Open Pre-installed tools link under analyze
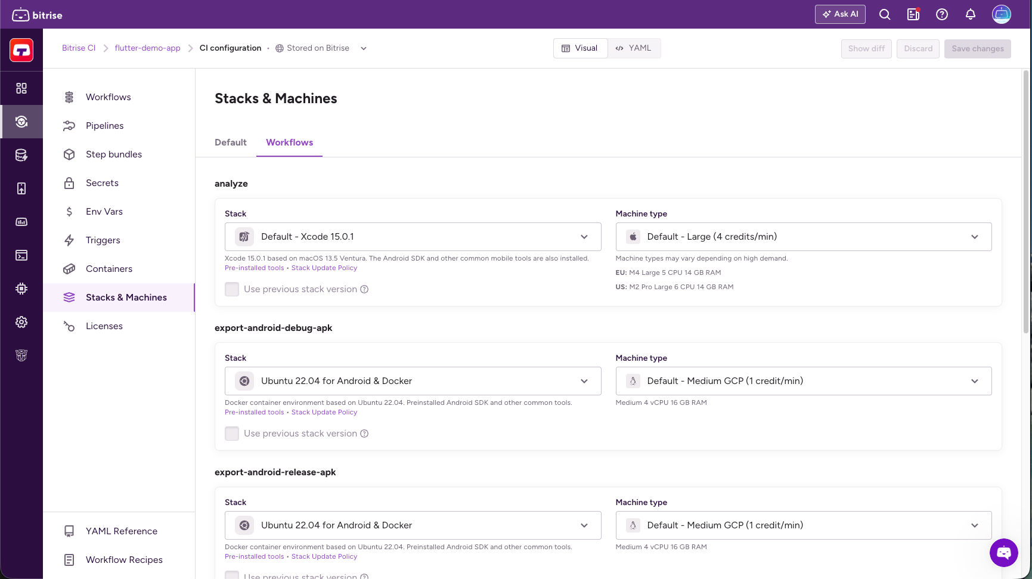1032x579 pixels. pos(255,268)
